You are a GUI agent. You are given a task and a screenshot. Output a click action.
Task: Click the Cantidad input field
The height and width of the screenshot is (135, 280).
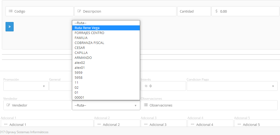194,12
